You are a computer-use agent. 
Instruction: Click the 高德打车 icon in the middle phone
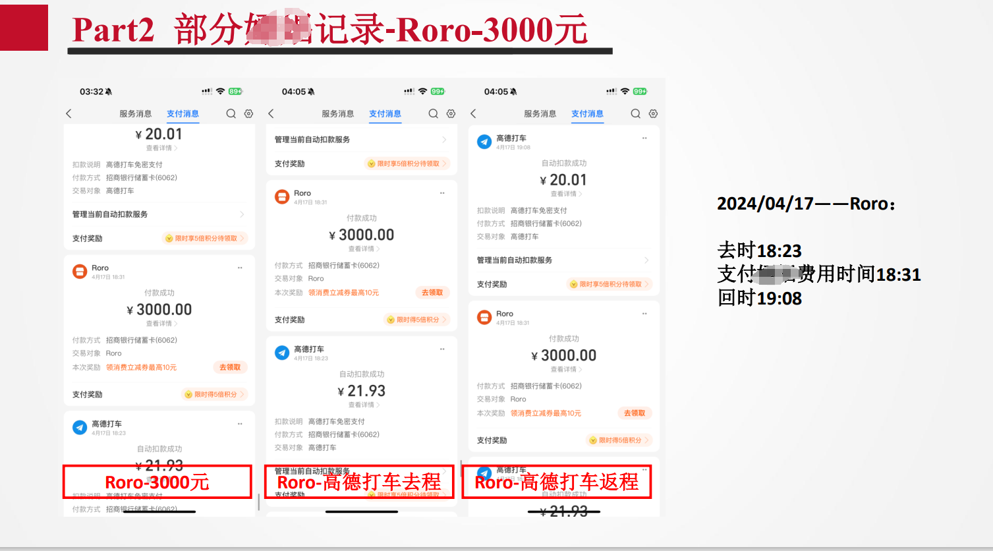click(x=282, y=353)
